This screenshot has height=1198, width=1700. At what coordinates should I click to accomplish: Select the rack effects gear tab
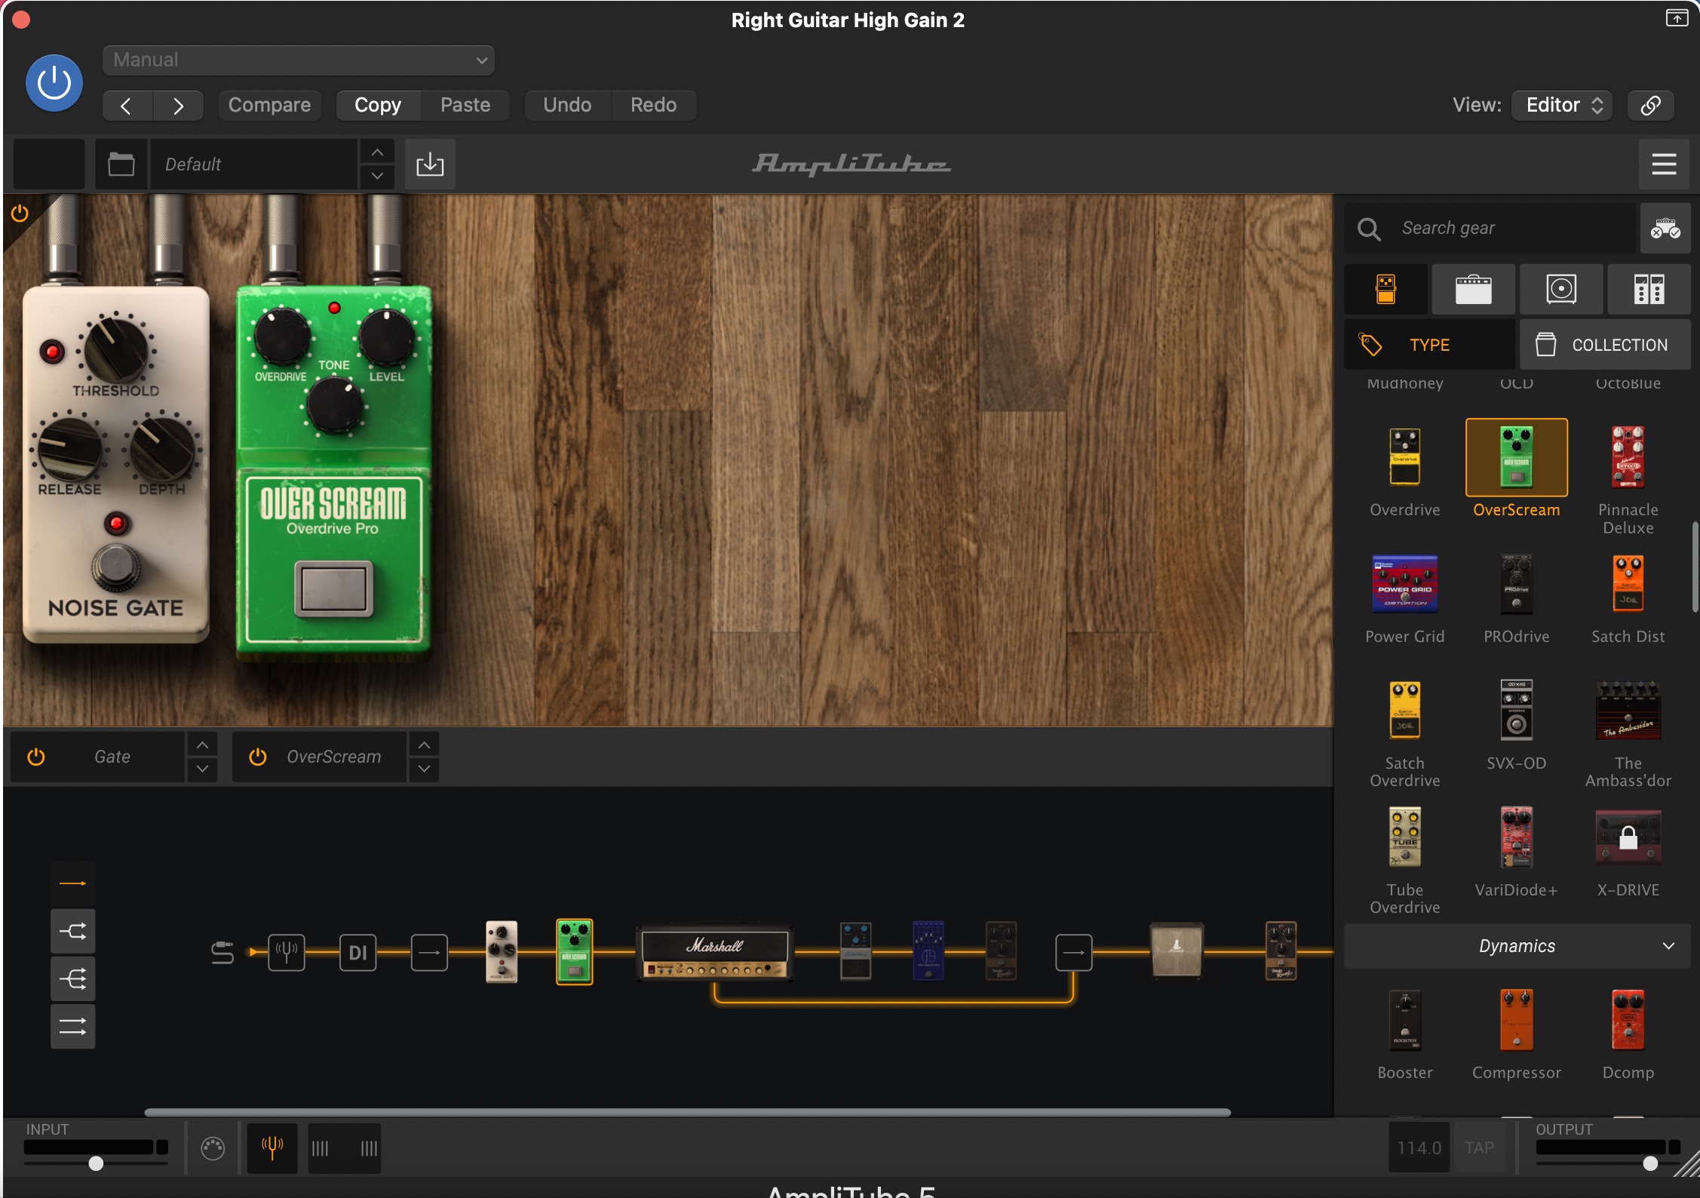pos(1649,289)
